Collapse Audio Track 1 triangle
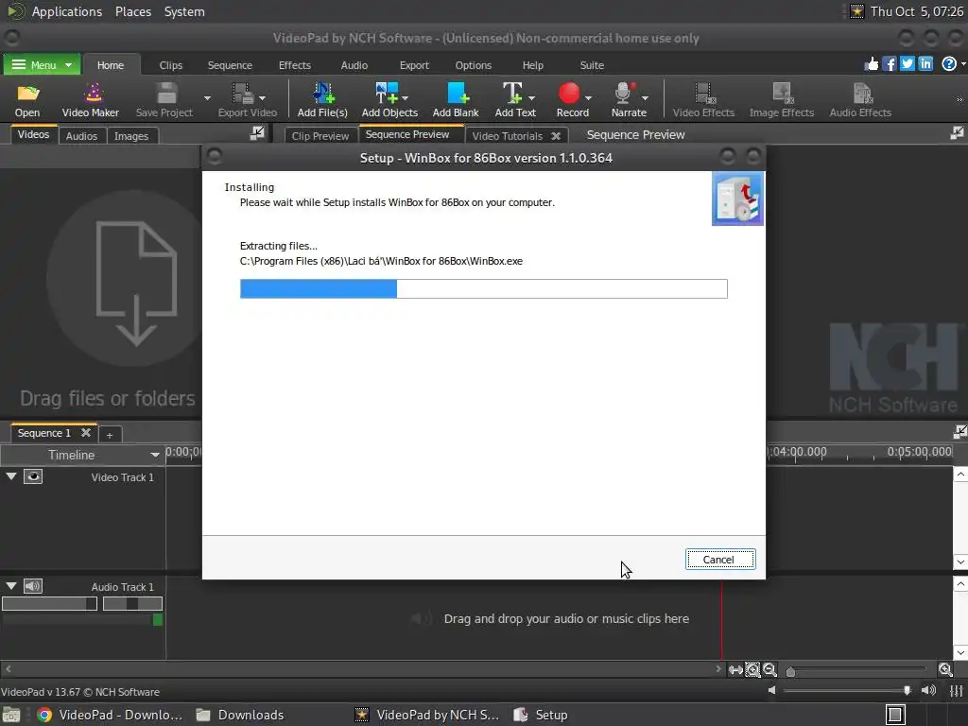 pos(11,586)
